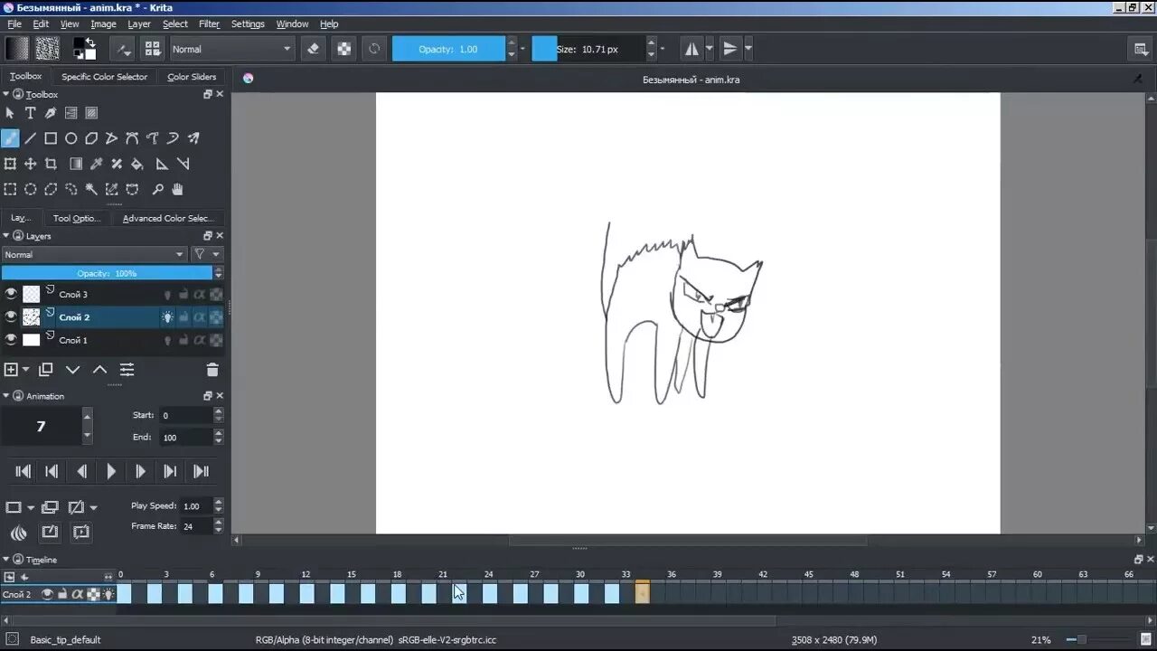
Task: Select the Color Picker eyedropper tool
Action: pyautogui.click(x=97, y=164)
